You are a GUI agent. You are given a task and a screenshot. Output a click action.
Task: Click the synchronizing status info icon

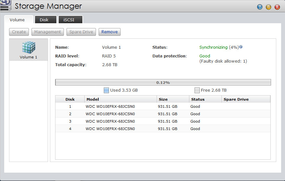[x=241, y=47]
